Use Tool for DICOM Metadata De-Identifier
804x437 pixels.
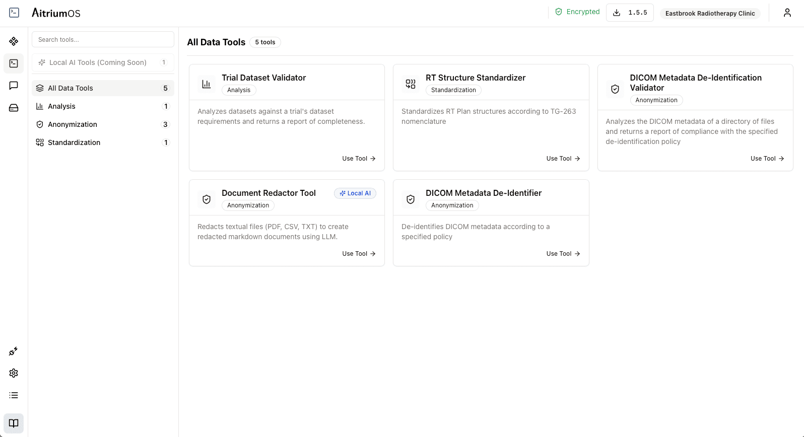[563, 254]
